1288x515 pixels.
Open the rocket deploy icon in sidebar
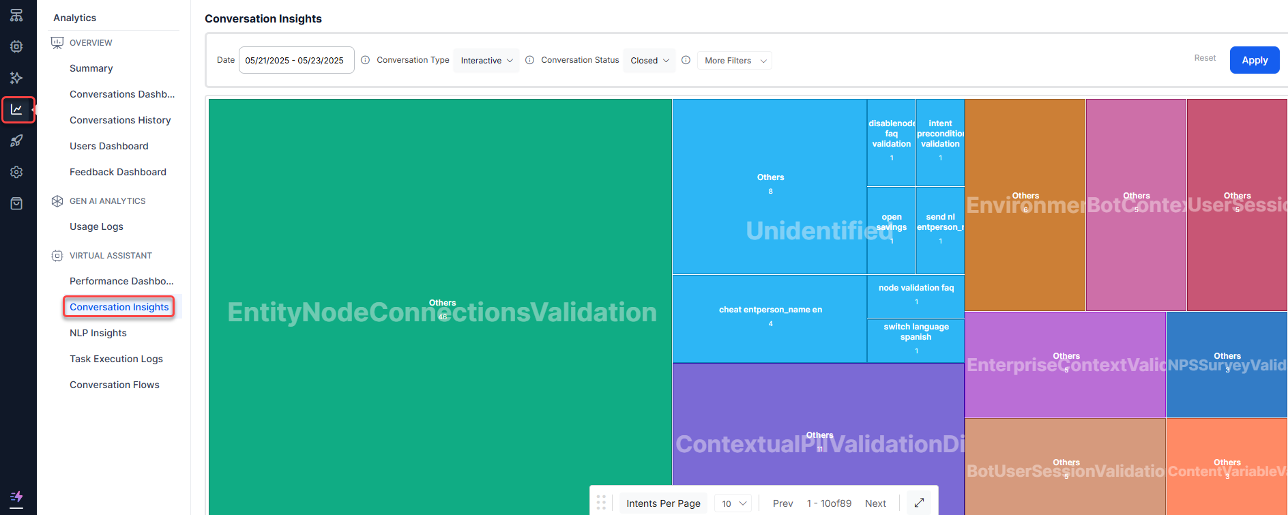(17, 141)
